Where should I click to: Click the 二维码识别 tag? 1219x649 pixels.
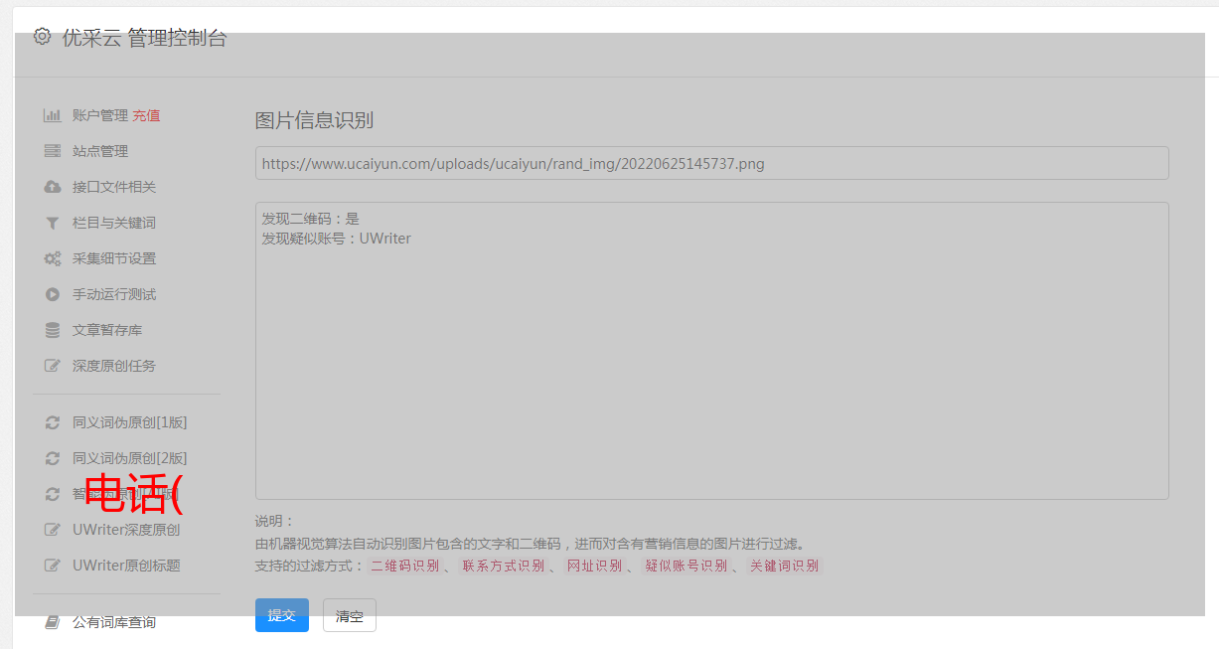(404, 566)
